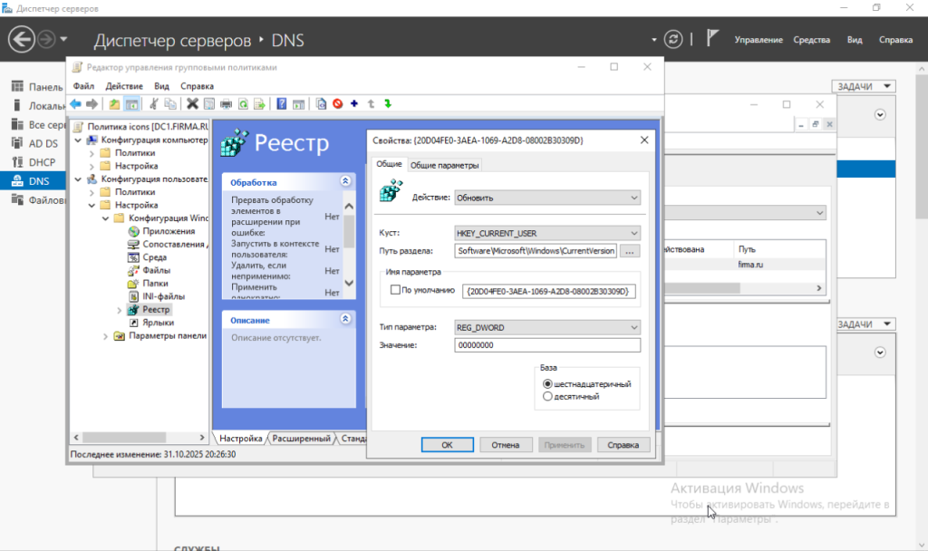Click the blue Help question mark icon
The image size is (928, 551).
click(x=282, y=103)
